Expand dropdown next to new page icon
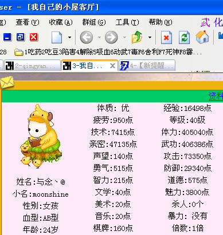 [x=69, y=37]
